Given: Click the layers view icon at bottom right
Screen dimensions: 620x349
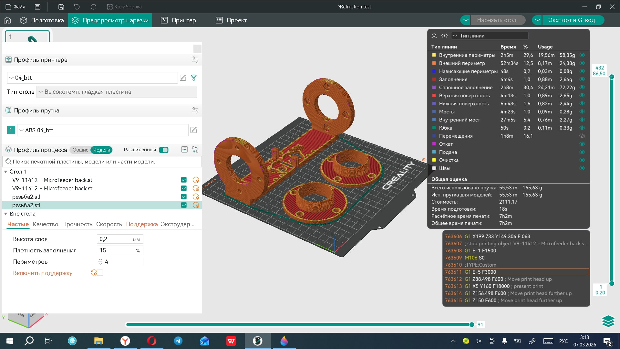Looking at the screenshot, I should click(608, 321).
